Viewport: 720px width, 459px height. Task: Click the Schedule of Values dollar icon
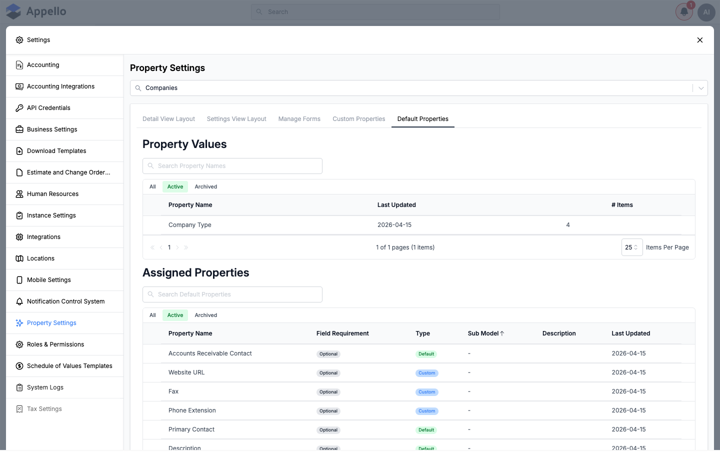coord(19,366)
